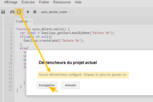
Task: Click the Enregistrer button
Action: [x=47, y=85]
